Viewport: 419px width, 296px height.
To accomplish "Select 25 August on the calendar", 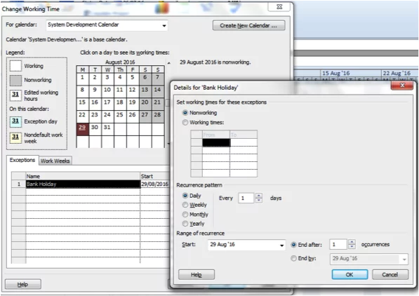I will [120, 116].
